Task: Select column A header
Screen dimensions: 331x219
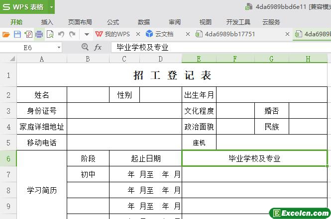Action: 42,59
